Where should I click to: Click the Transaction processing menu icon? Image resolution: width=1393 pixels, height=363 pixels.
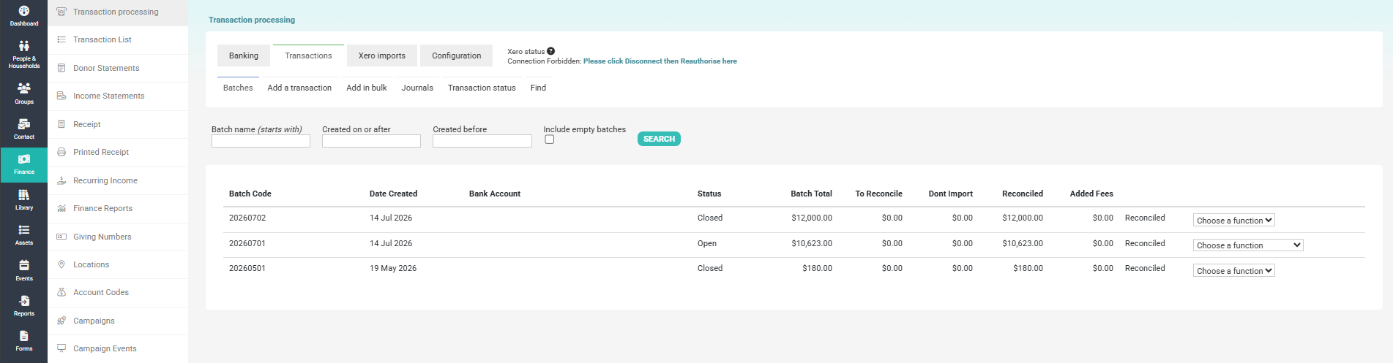61,12
